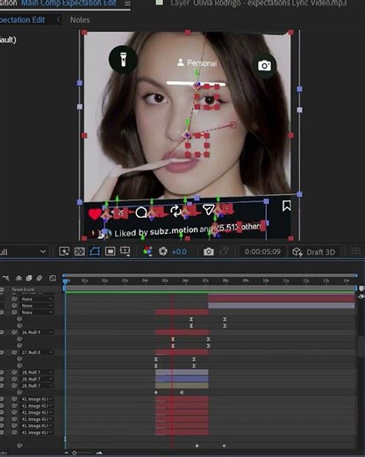Image resolution: width=365 pixels, height=457 pixels.
Task: Click the 01s mark on time ruler
Action: pyautogui.click(x=84, y=280)
